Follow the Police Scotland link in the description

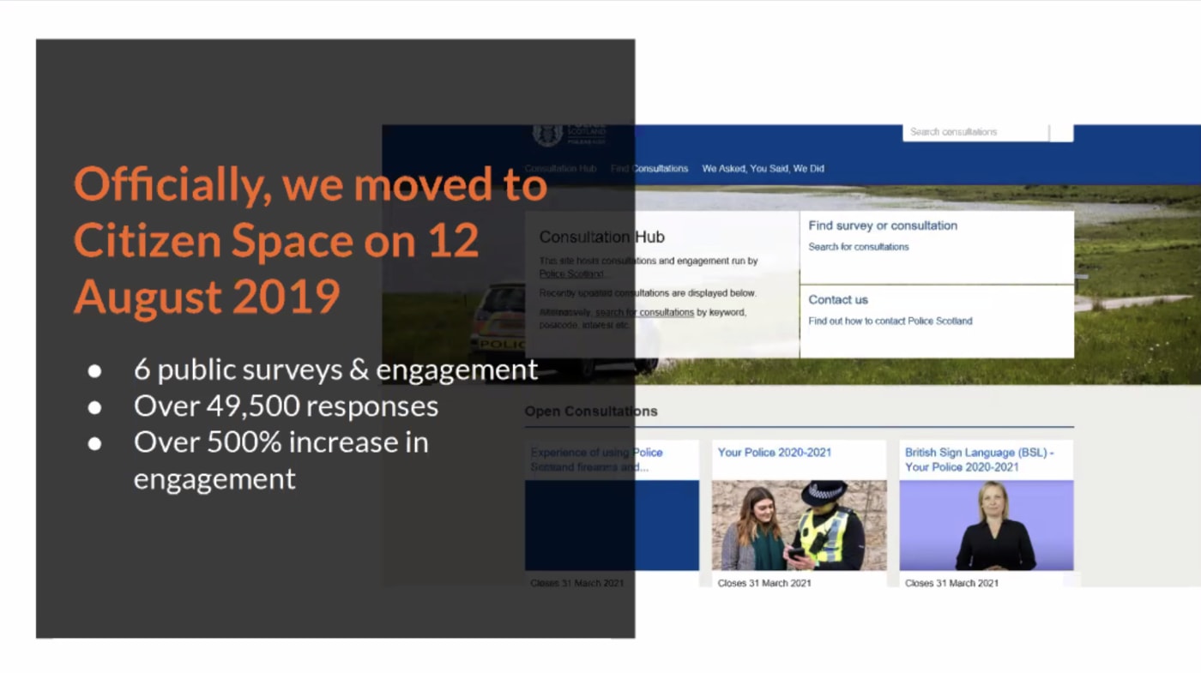pos(570,273)
